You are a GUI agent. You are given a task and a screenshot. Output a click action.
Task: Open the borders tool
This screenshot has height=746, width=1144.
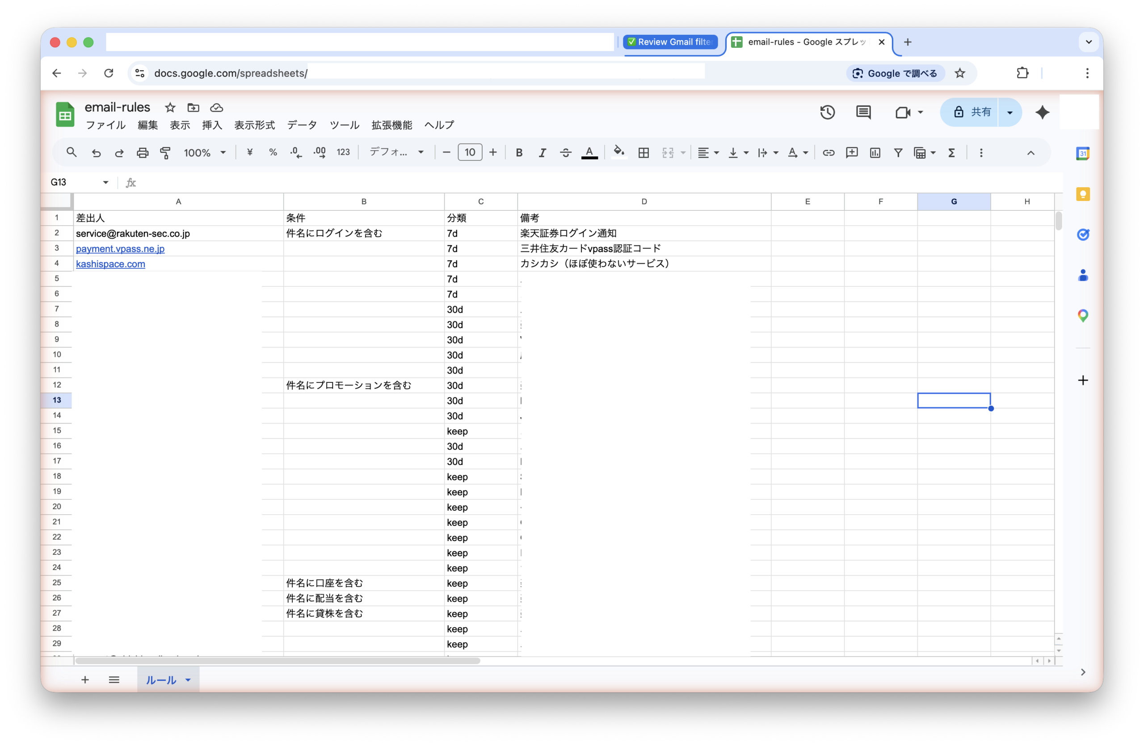coord(643,153)
